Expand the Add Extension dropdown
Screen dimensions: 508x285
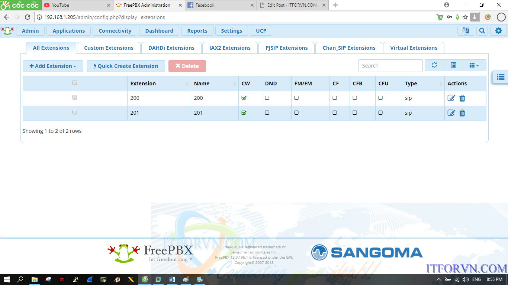[x=53, y=66]
